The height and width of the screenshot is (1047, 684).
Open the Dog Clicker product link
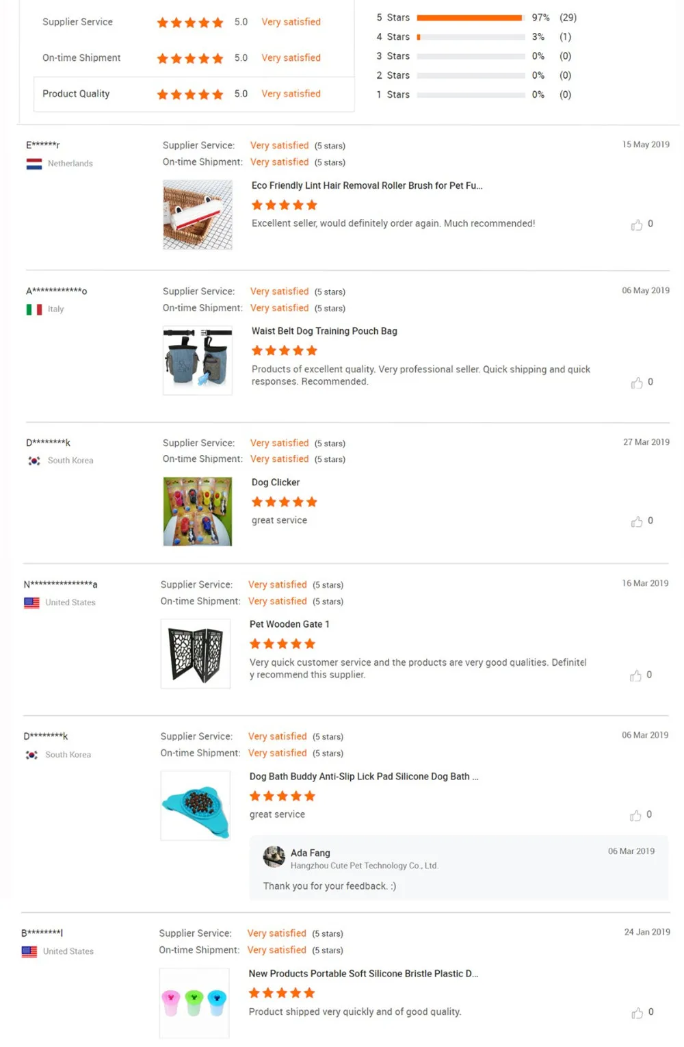pyautogui.click(x=276, y=482)
